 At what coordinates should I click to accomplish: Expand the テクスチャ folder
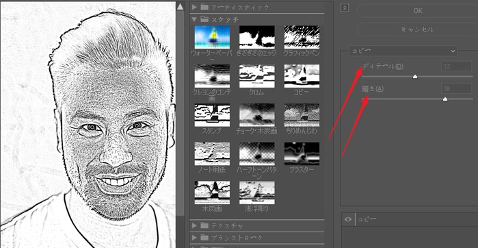pyautogui.click(x=194, y=225)
